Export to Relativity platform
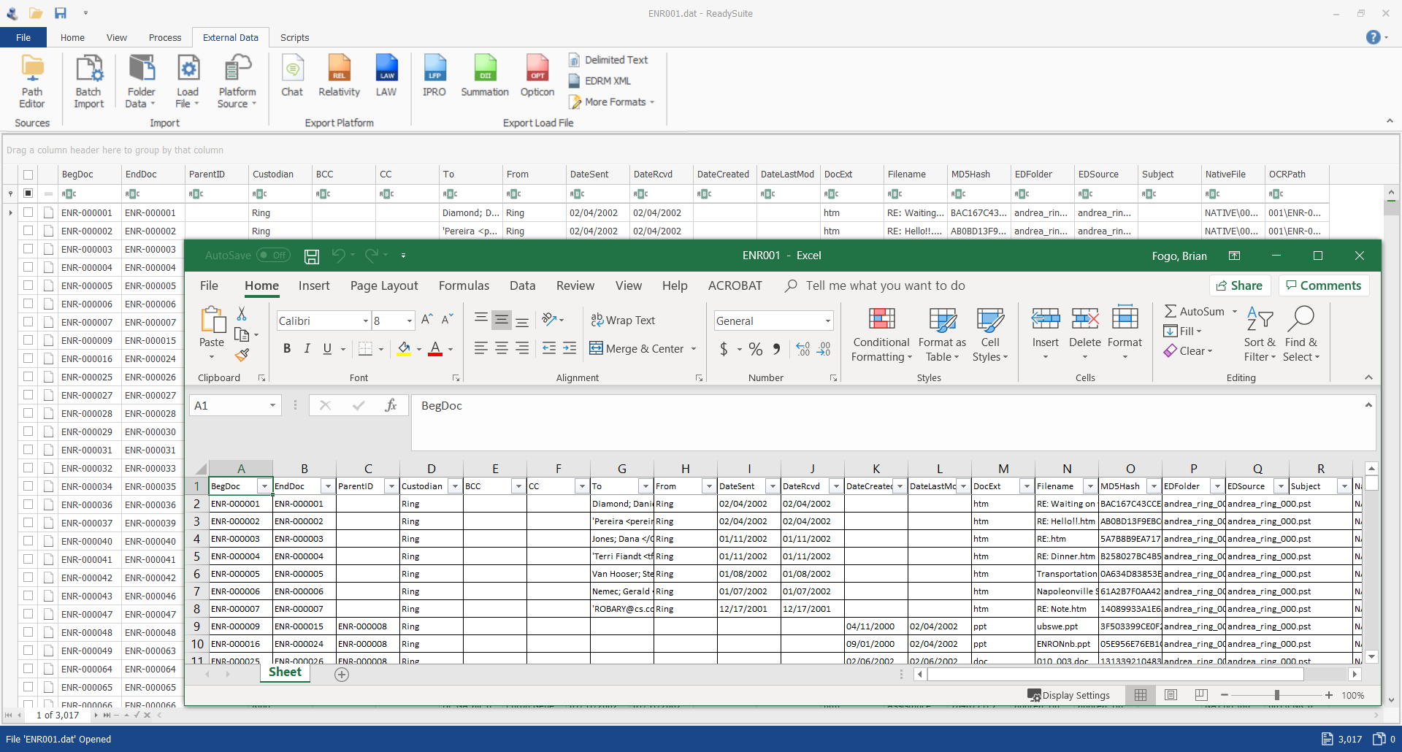 click(x=339, y=76)
